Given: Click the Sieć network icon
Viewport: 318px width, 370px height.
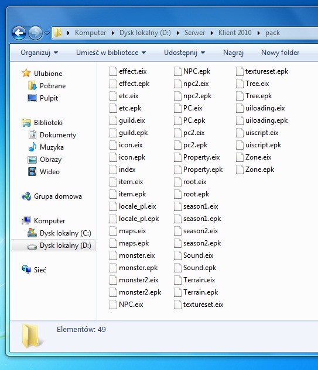Looking at the screenshot, I should point(26,269).
